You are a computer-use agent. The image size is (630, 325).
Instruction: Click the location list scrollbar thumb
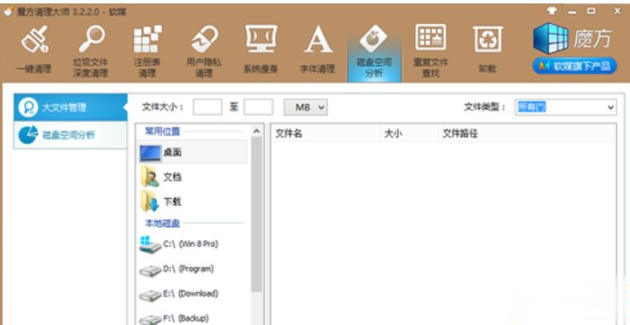coord(257,214)
